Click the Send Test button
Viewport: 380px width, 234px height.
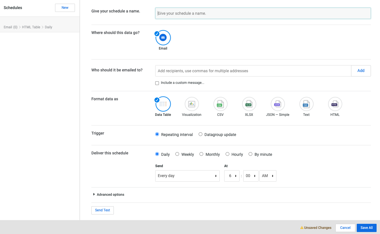click(102, 210)
